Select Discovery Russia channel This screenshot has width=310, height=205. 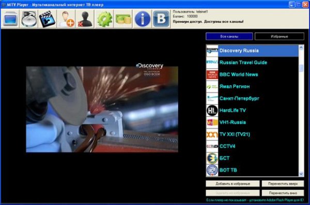(x=252, y=51)
